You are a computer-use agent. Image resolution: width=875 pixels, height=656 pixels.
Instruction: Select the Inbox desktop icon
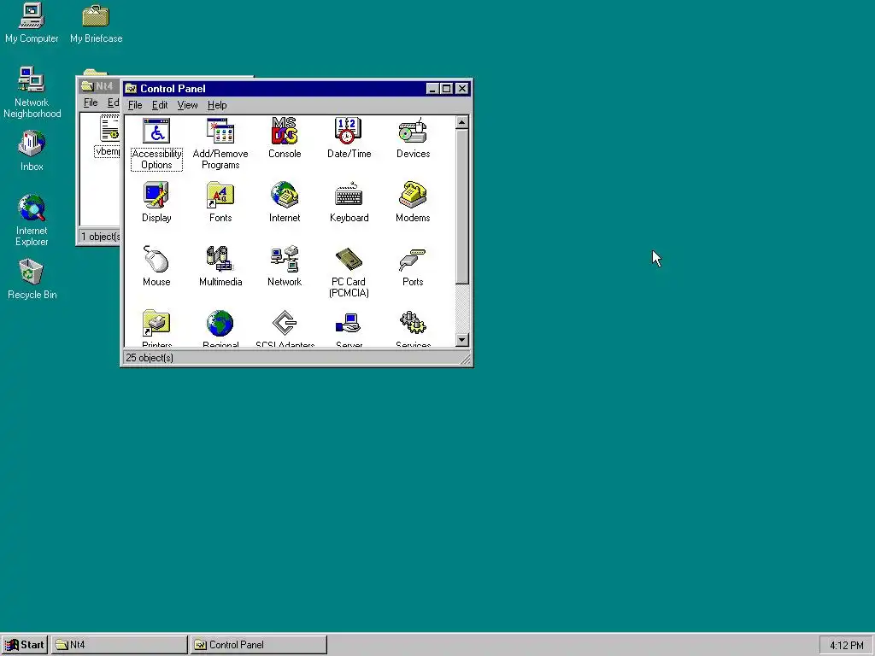pos(32,151)
